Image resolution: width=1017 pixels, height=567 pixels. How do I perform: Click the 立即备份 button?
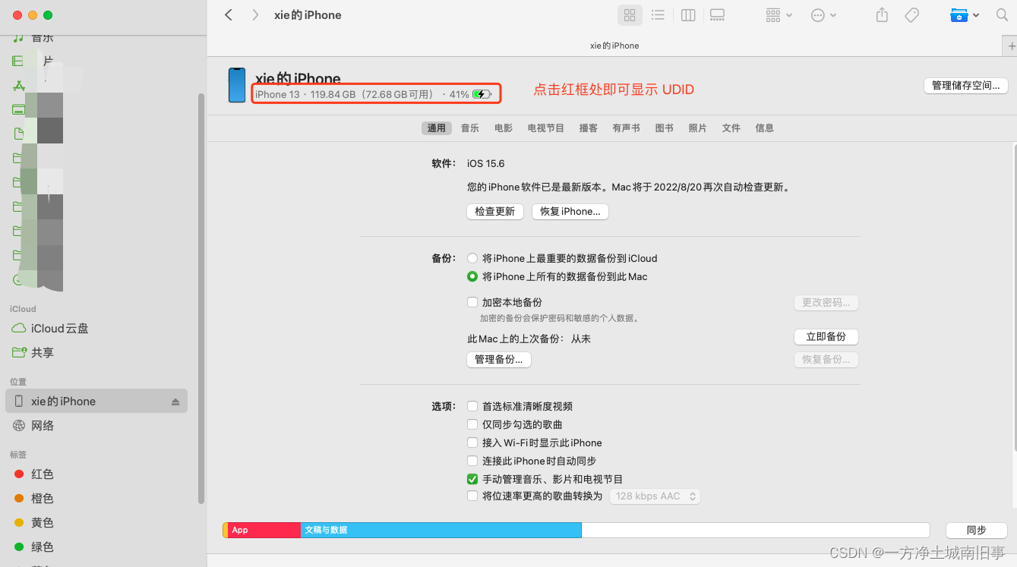tap(826, 337)
